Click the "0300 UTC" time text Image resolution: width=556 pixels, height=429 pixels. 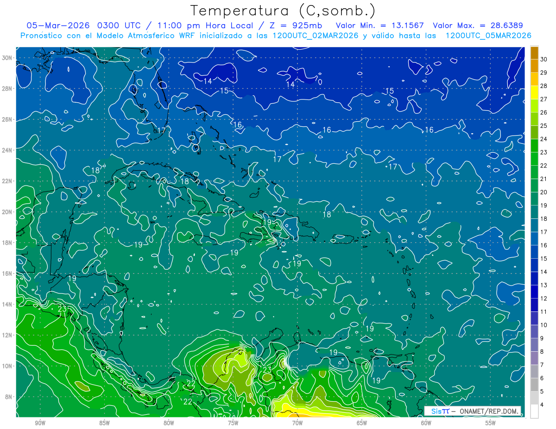pyautogui.click(x=120, y=25)
